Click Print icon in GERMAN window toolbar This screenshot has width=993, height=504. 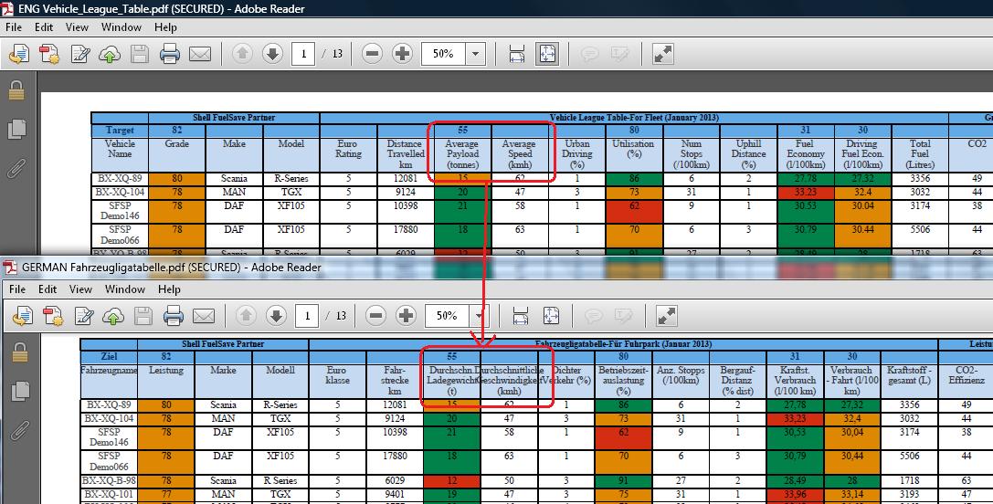[x=174, y=315]
